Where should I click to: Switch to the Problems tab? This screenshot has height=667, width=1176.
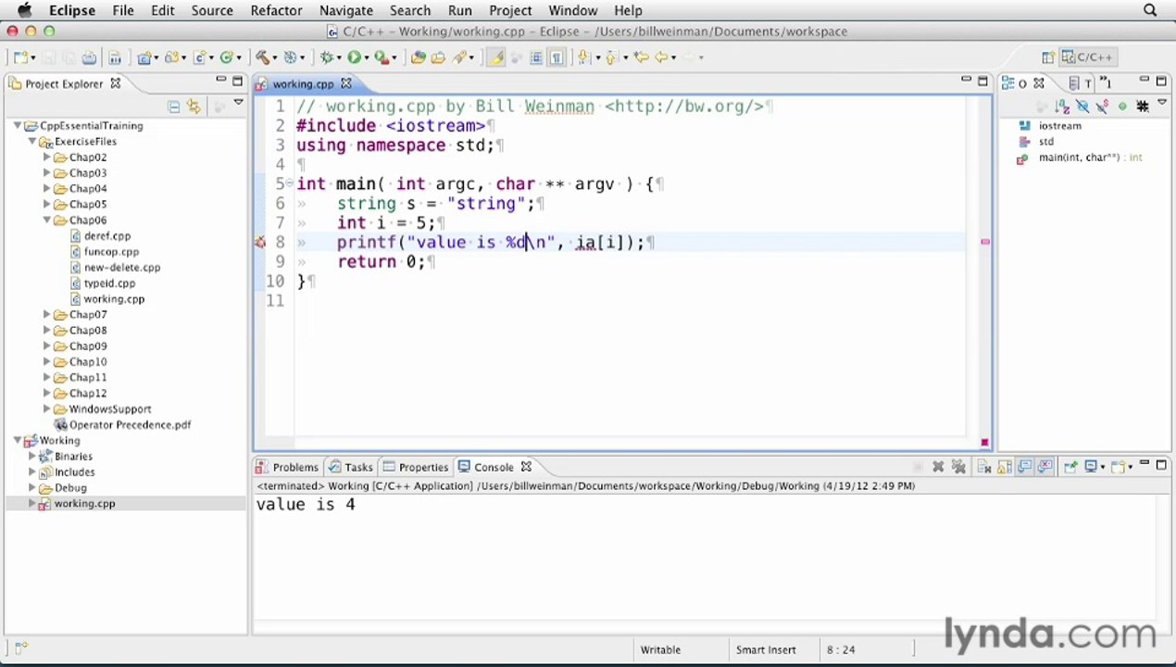pos(287,467)
